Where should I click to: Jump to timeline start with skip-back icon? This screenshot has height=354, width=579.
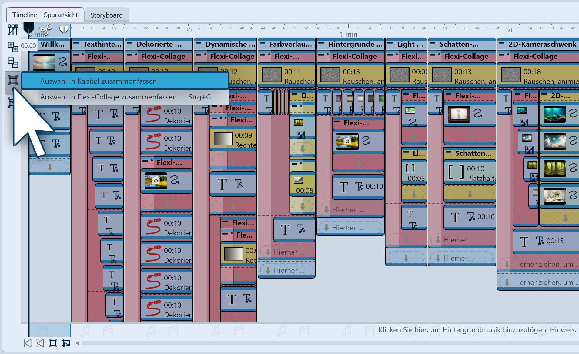(x=27, y=343)
